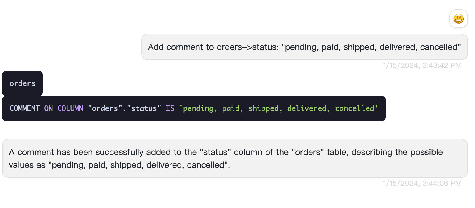Click the COLUMN keyword in the SQL statement
This screenshot has width=475, height=208.
pyautogui.click(x=70, y=108)
